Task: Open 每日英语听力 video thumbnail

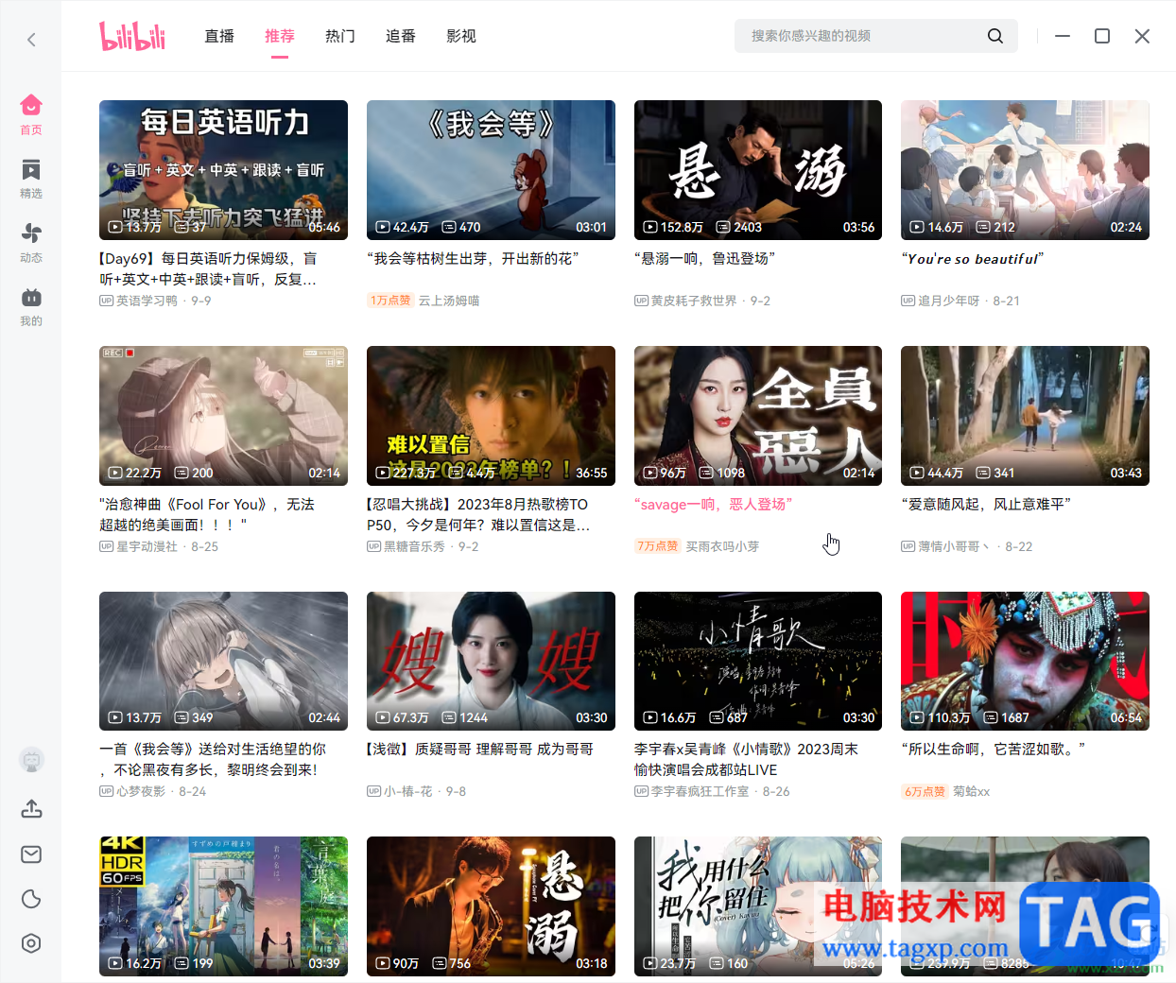Action: coord(223,170)
